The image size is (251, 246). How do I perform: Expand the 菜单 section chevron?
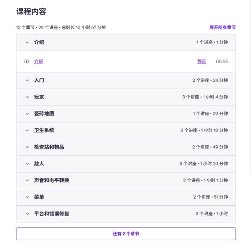coord(27,197)
